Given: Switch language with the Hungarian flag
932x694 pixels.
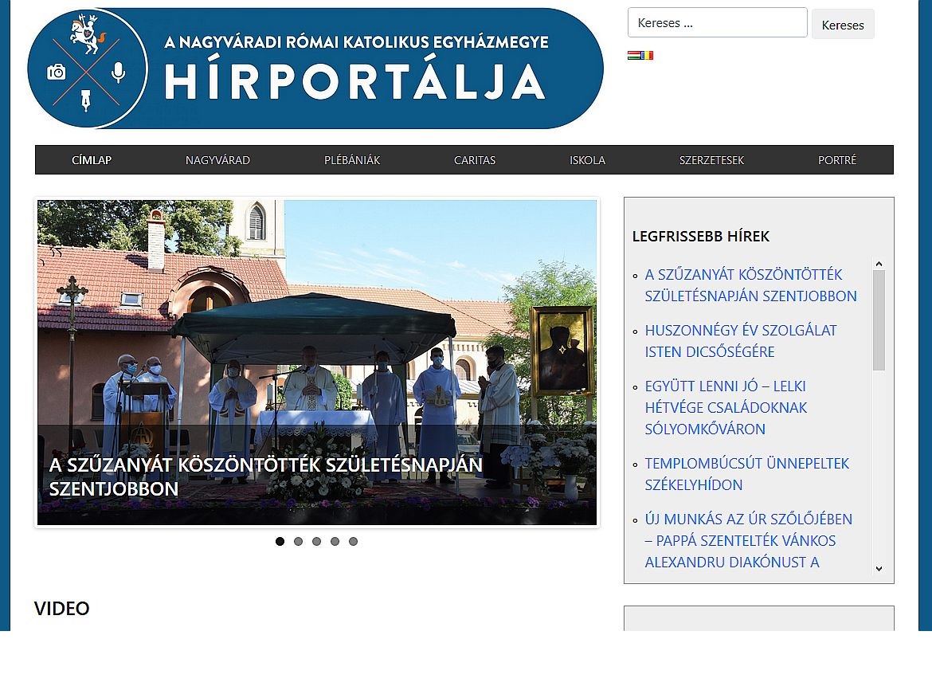Looking at the screenshot, I should click(x=633, y=56).
